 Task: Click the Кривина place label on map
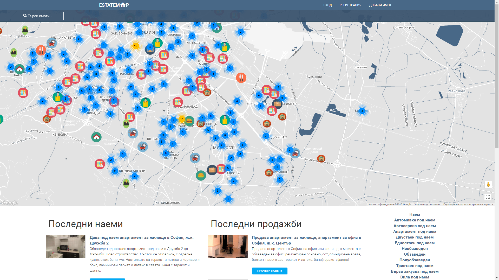360,67
